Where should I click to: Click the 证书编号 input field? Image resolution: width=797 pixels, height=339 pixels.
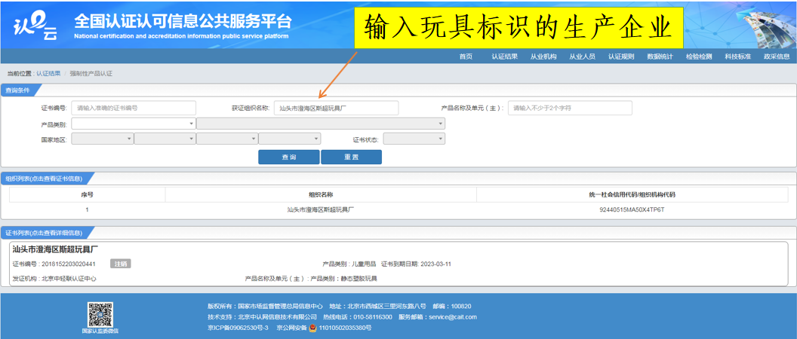134,108
